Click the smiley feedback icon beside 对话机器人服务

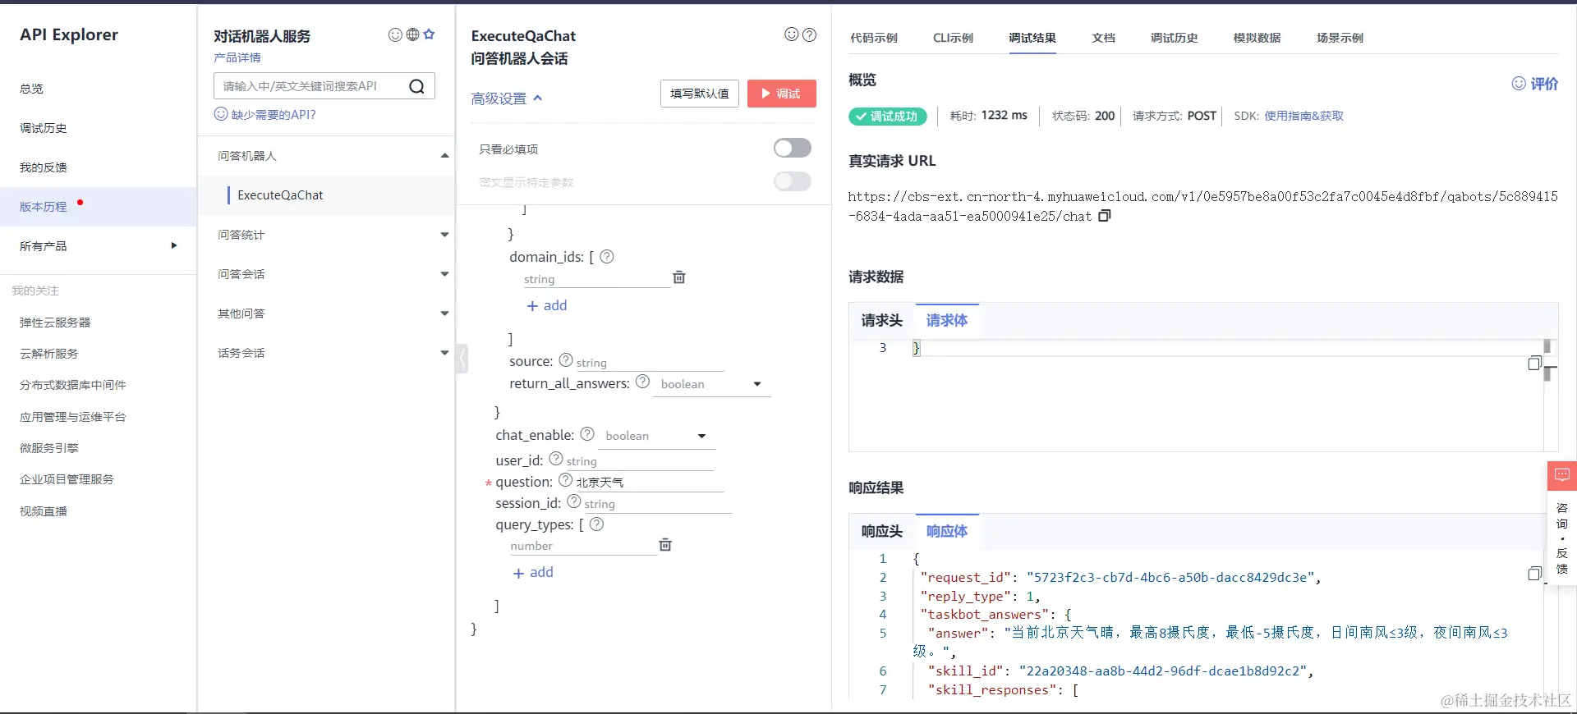395,34
